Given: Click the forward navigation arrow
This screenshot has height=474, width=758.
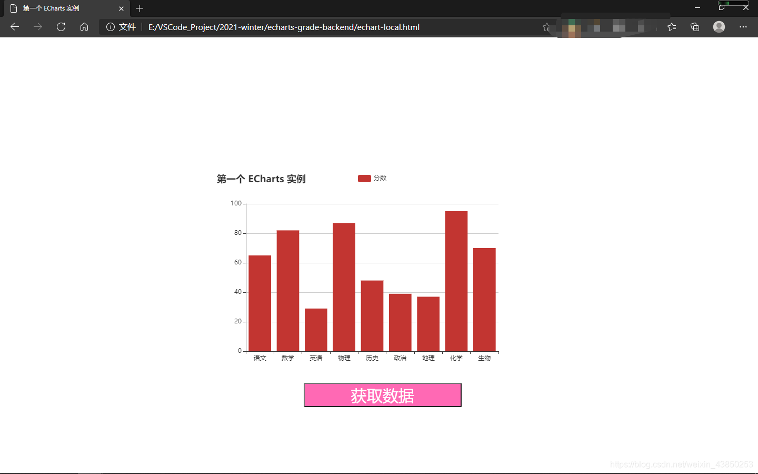Looking at the screenshot, I should coord(38,27).
